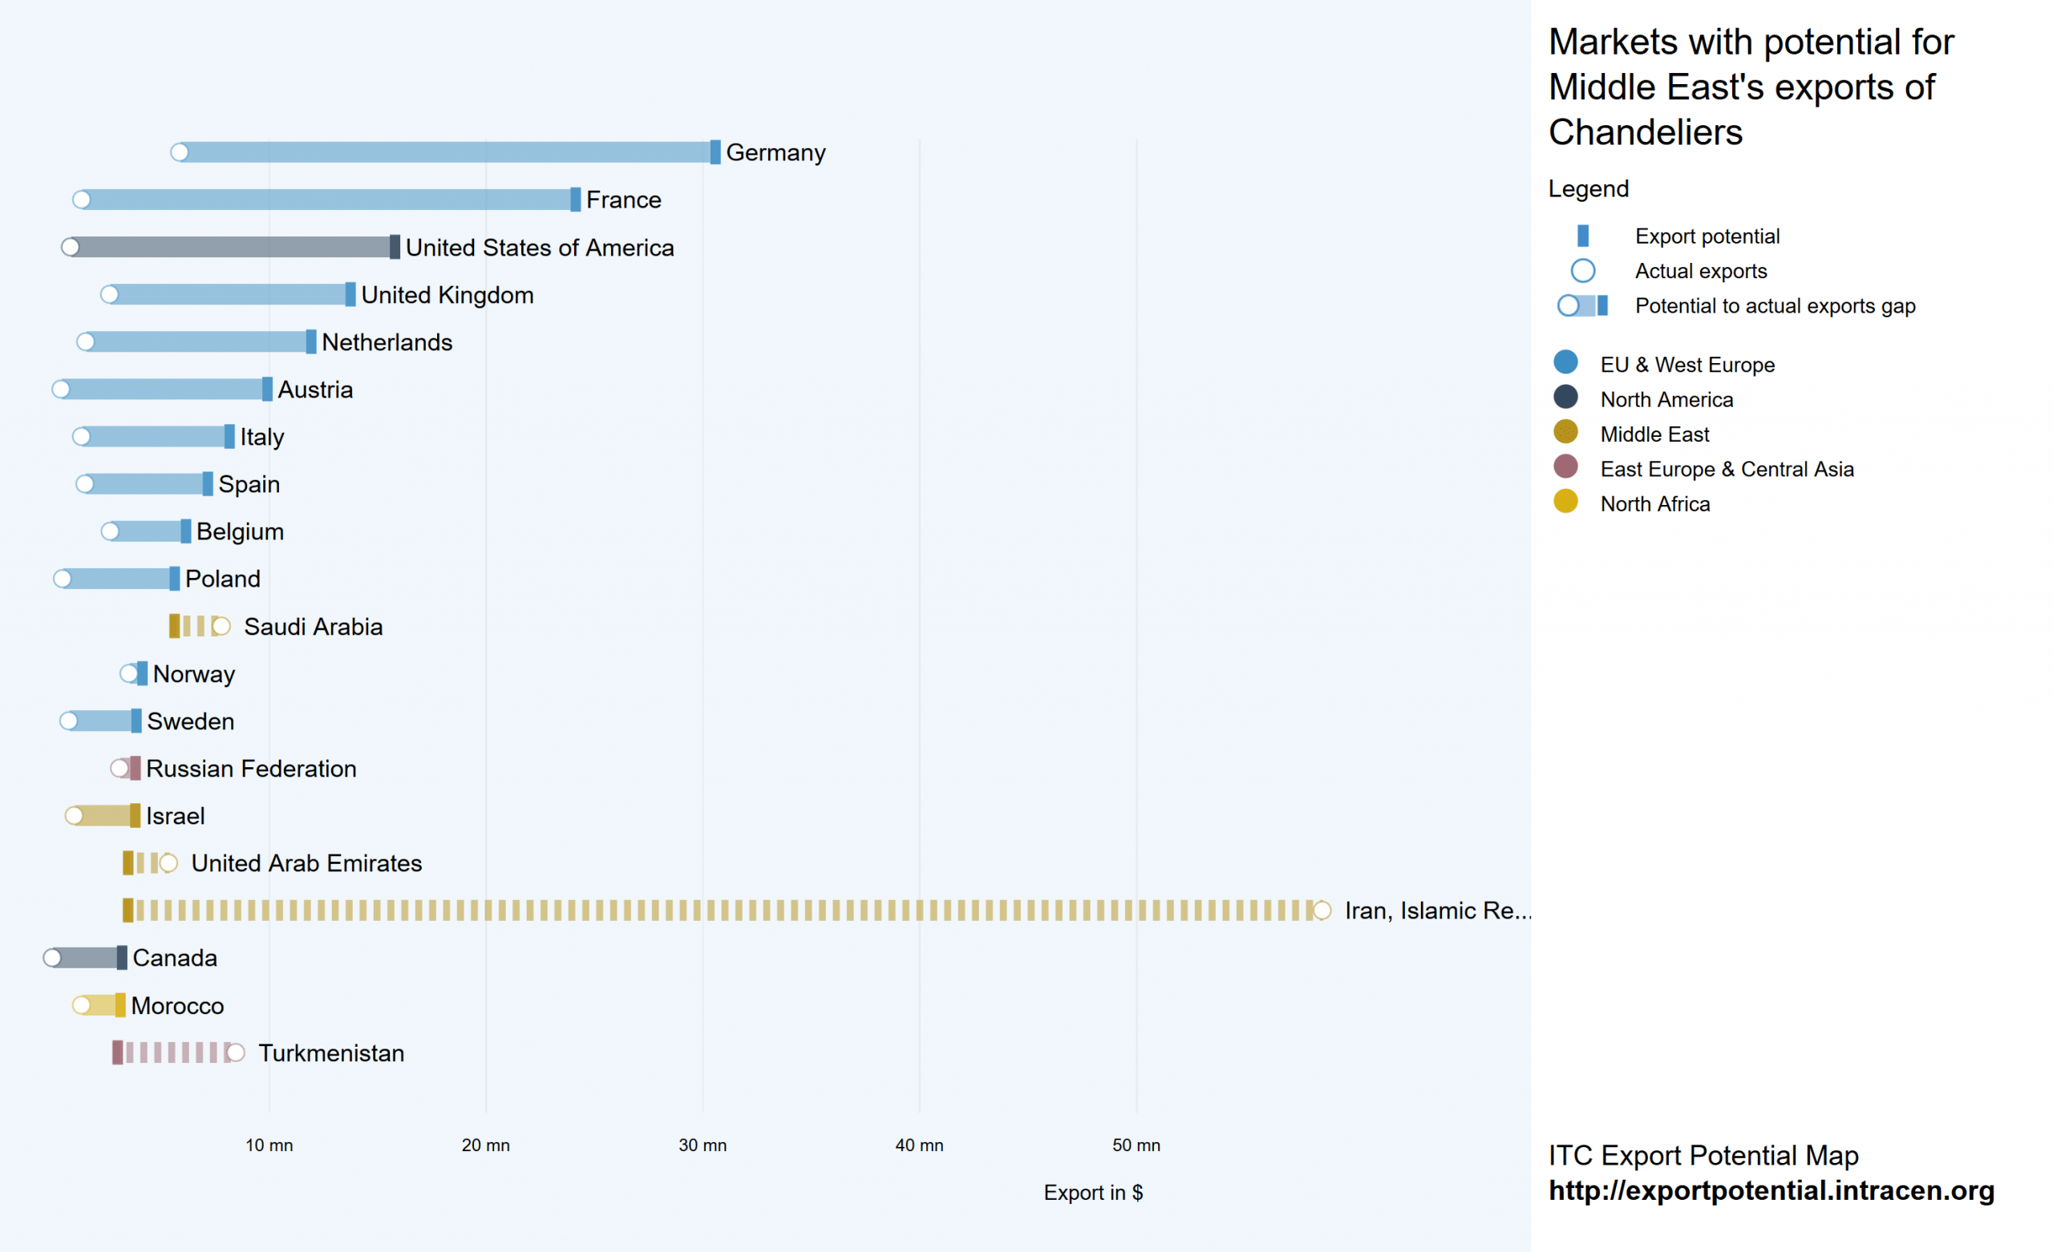Click the Canada bar segment
The image size is (2053, 1252).
click(87, 958)
